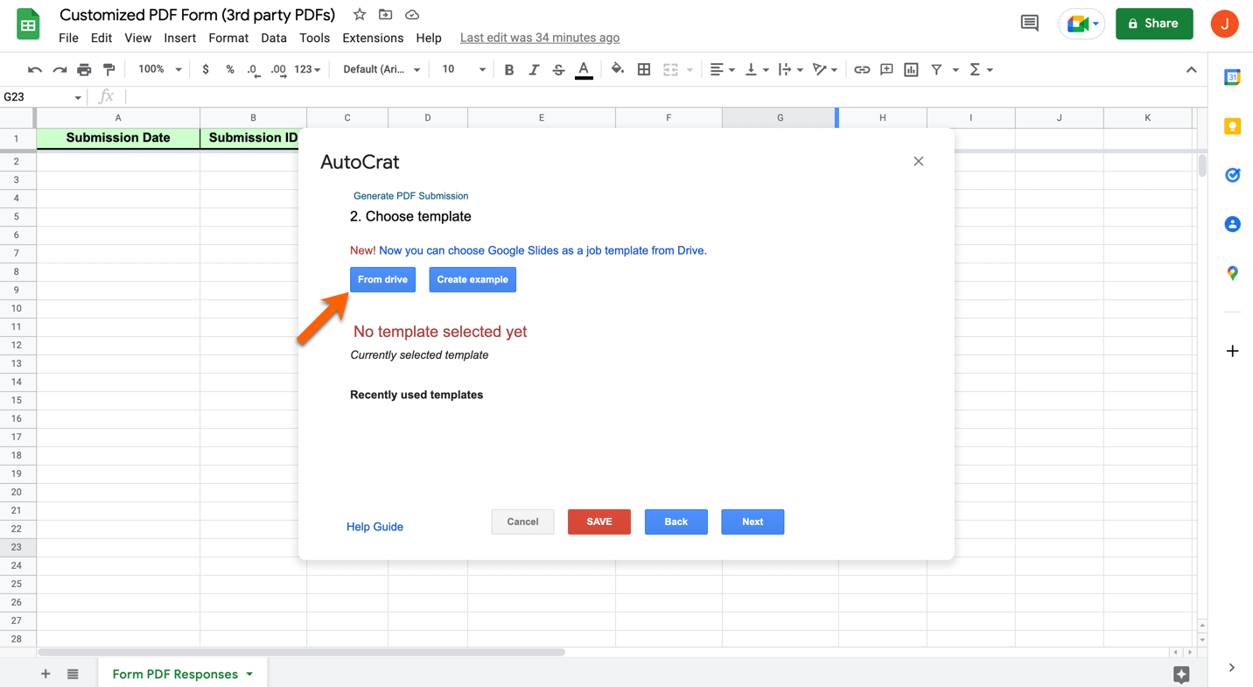This screenshot has width=1253, height=687.
Task: Click the Undo icon in toolbar
Action: 35,70
